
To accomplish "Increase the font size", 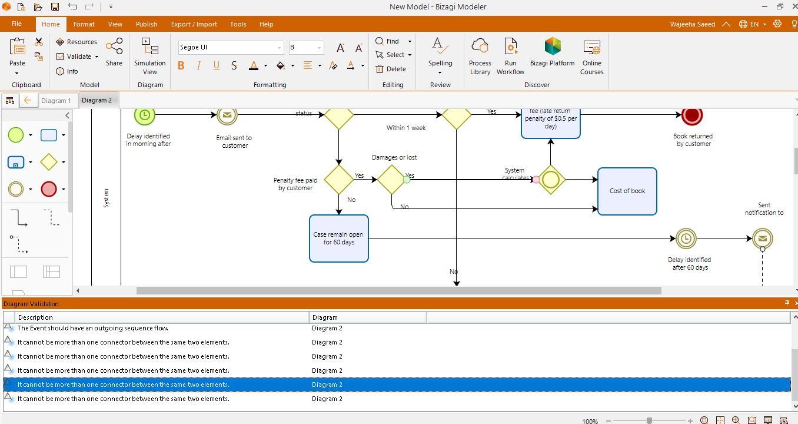I will [340, 48].
